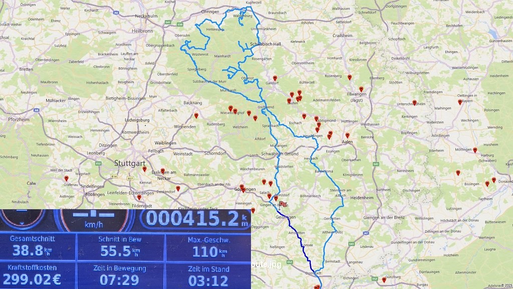The image size is (513, 289).
Task: Click the Schwäbisch Hall map label
Action: [267, 44]
